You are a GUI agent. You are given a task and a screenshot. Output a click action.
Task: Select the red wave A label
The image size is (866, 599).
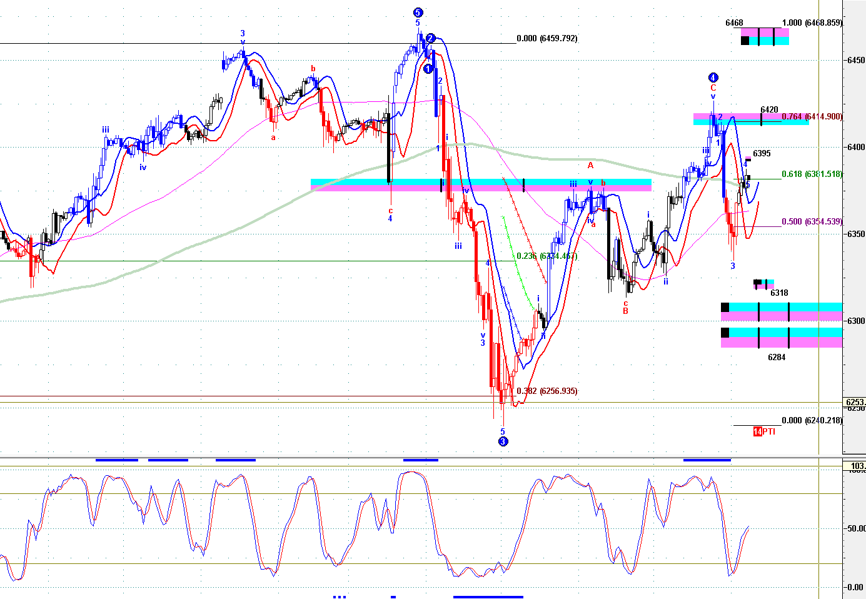click(x=590, y=166)
